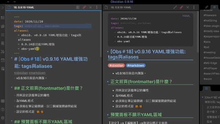The width and height of the screenshot is (220, 124).
Task: Select the #meeting tag in tag pane
Action: coord(209,52)
